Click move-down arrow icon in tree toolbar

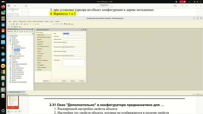(27, 31)
